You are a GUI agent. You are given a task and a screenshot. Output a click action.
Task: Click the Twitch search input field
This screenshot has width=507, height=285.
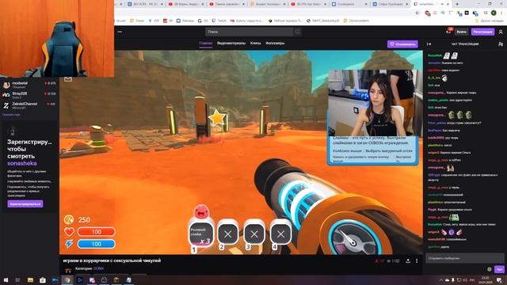click(250, 32)
